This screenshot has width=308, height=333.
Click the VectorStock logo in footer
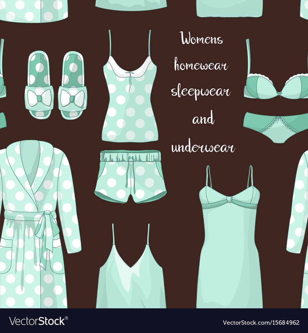[x=37, y=322]
